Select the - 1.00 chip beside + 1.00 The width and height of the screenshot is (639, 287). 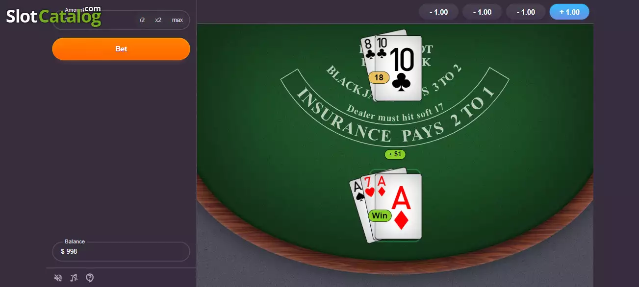click(525, 12)
